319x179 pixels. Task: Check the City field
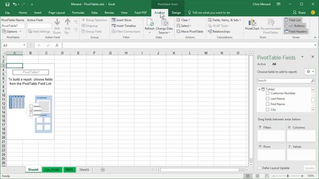coord(268,109)
